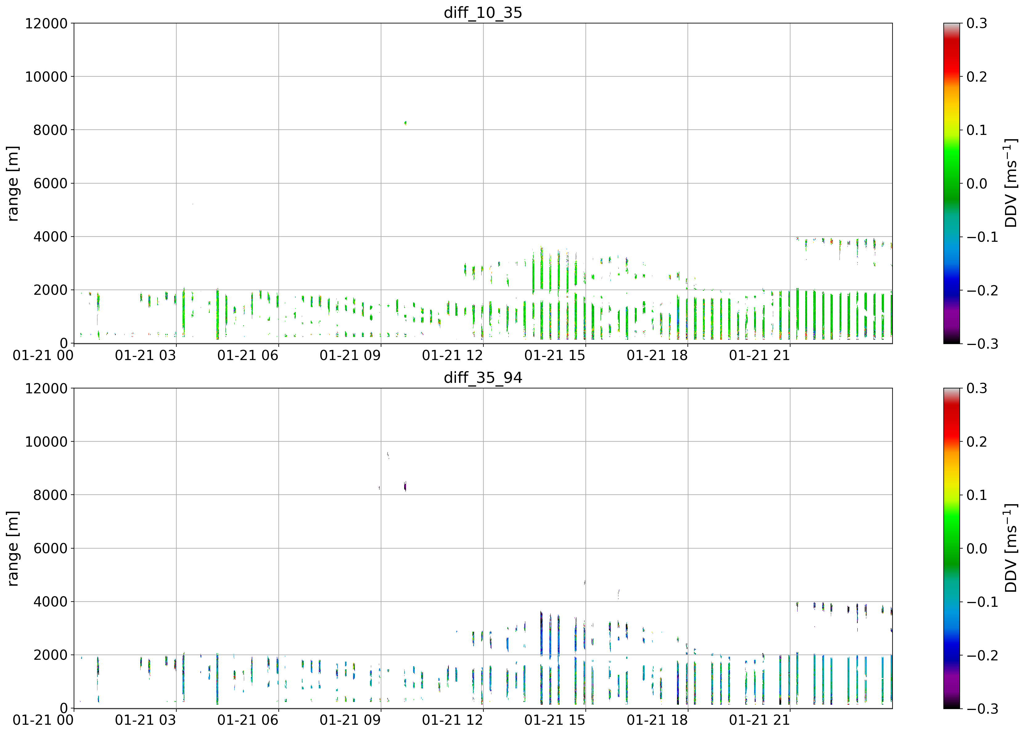Viewport: 1026px width, 734px height.
Task: Click the −0.2 tick on diff_10_35 colorbar
Action: [x=983, y=290]
